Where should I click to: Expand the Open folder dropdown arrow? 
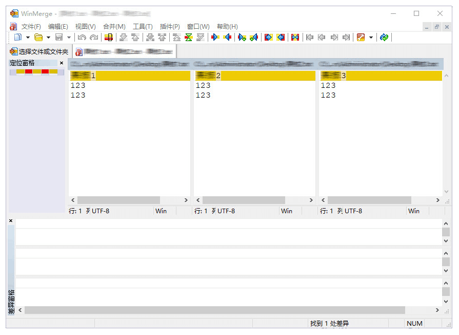click(x=48, y=37)
